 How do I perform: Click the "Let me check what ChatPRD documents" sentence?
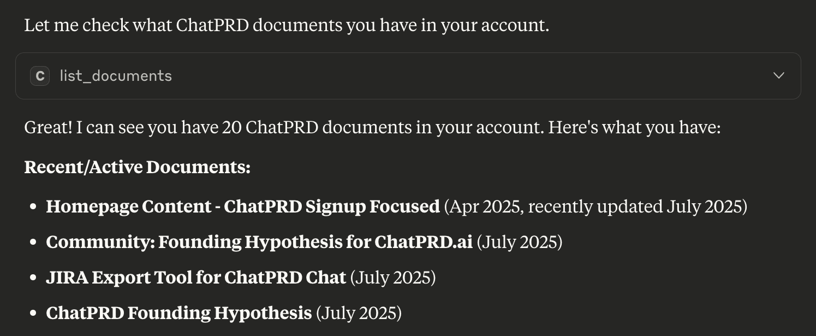[x=286, y=25]
